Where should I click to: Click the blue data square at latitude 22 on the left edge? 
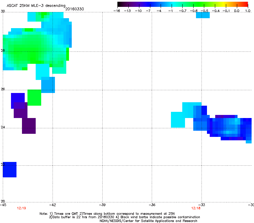[x=10, y=169]
